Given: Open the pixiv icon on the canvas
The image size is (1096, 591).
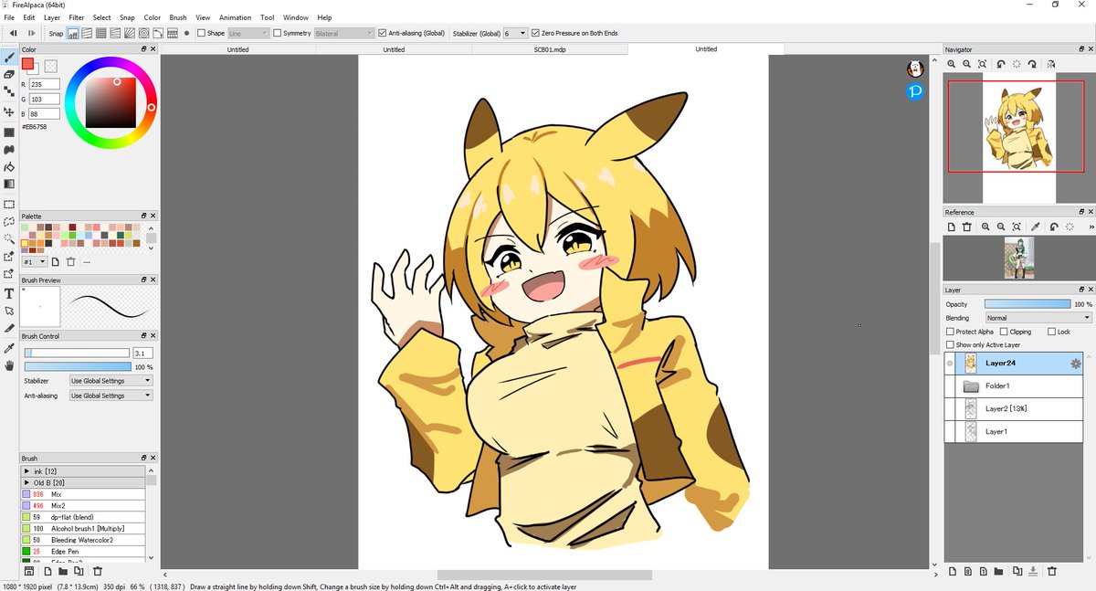Looking at the screenshot, I should [x=914, y=91].
